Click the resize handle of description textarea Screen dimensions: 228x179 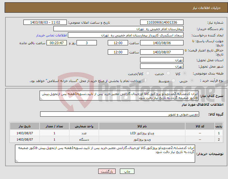[x=41, y=99]
